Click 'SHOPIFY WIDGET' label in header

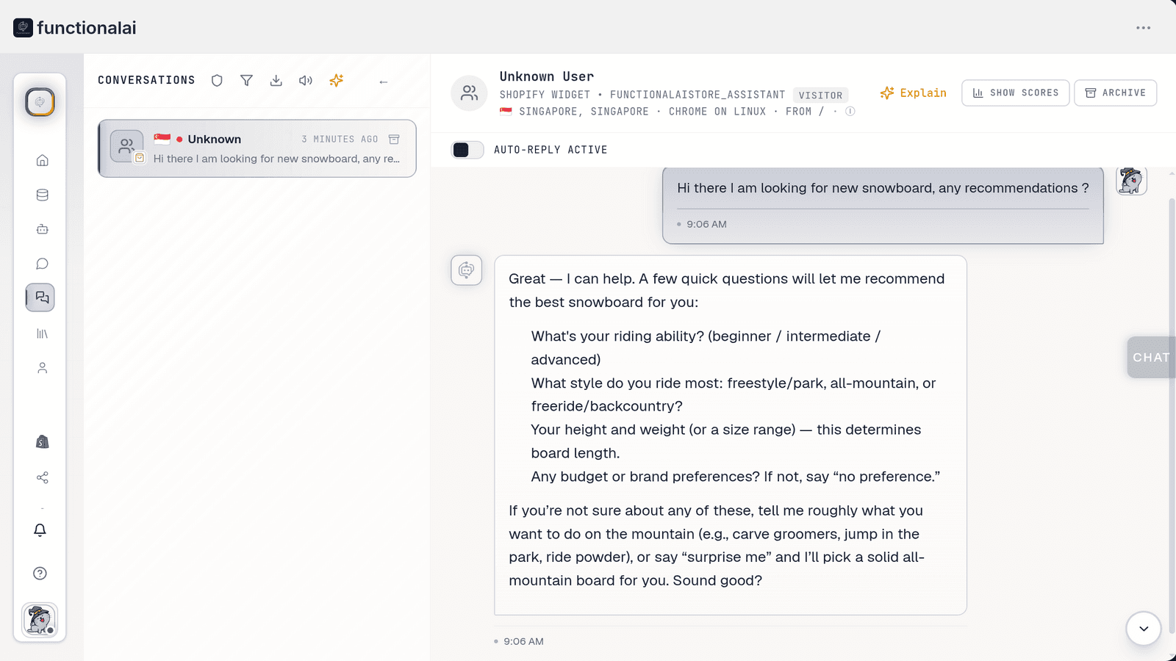pos(545,95)
